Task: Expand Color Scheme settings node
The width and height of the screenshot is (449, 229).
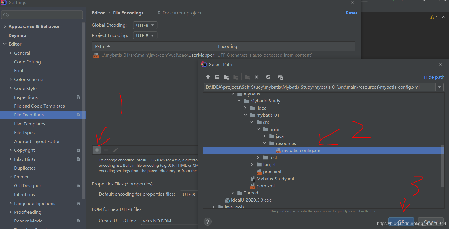Action: tap(10, 79)
